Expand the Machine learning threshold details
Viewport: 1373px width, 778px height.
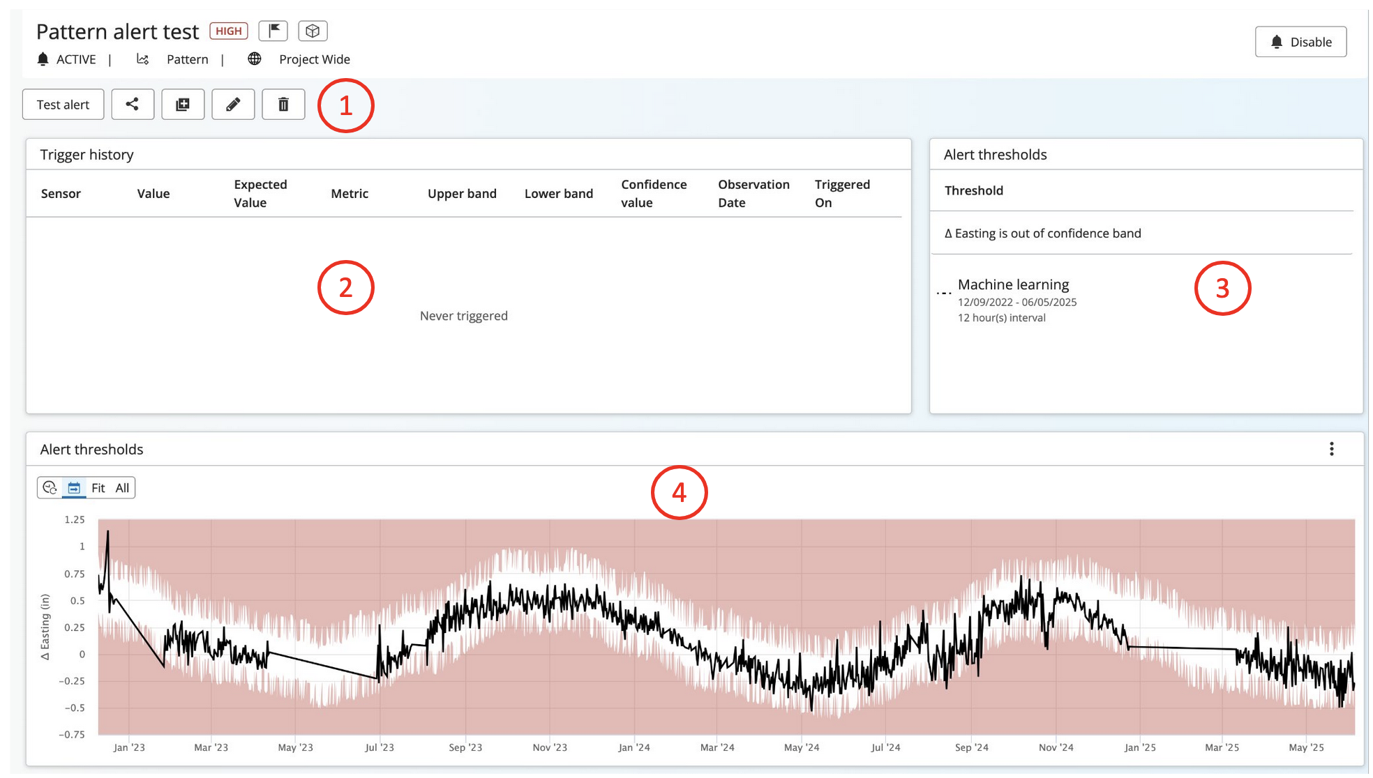coord(1012,284)
